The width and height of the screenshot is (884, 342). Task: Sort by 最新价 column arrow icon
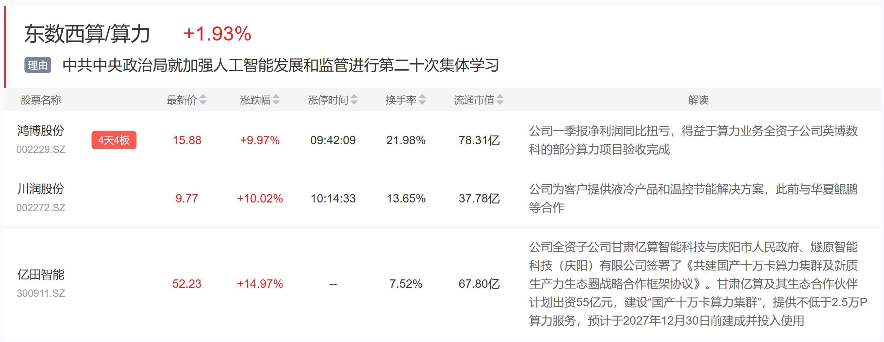pyautogui.click(x=203, y=100)
